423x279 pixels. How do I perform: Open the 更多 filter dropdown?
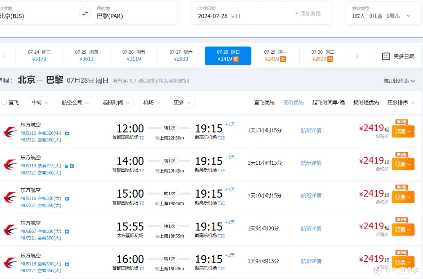[x=182, y=103]
